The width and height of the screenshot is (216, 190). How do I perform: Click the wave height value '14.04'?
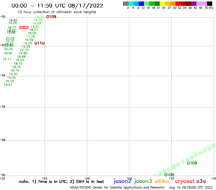tap(162, 172)
